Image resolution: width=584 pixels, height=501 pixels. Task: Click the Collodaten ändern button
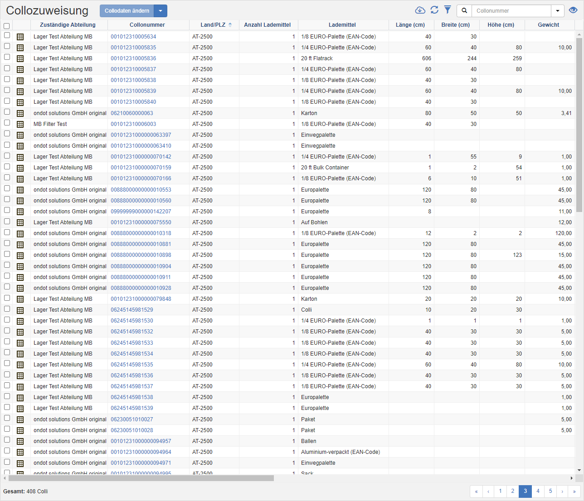(x=127, y=11)
